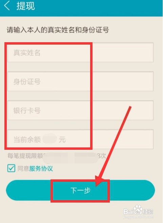Toggle the agree checkbox
The height and width of the screenshot is (223, 163).
[x=11, y=169]
